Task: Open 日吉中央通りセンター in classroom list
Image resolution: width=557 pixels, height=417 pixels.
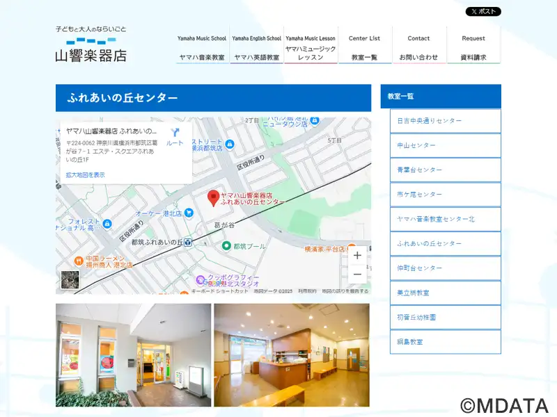Action: pos(446,121)
